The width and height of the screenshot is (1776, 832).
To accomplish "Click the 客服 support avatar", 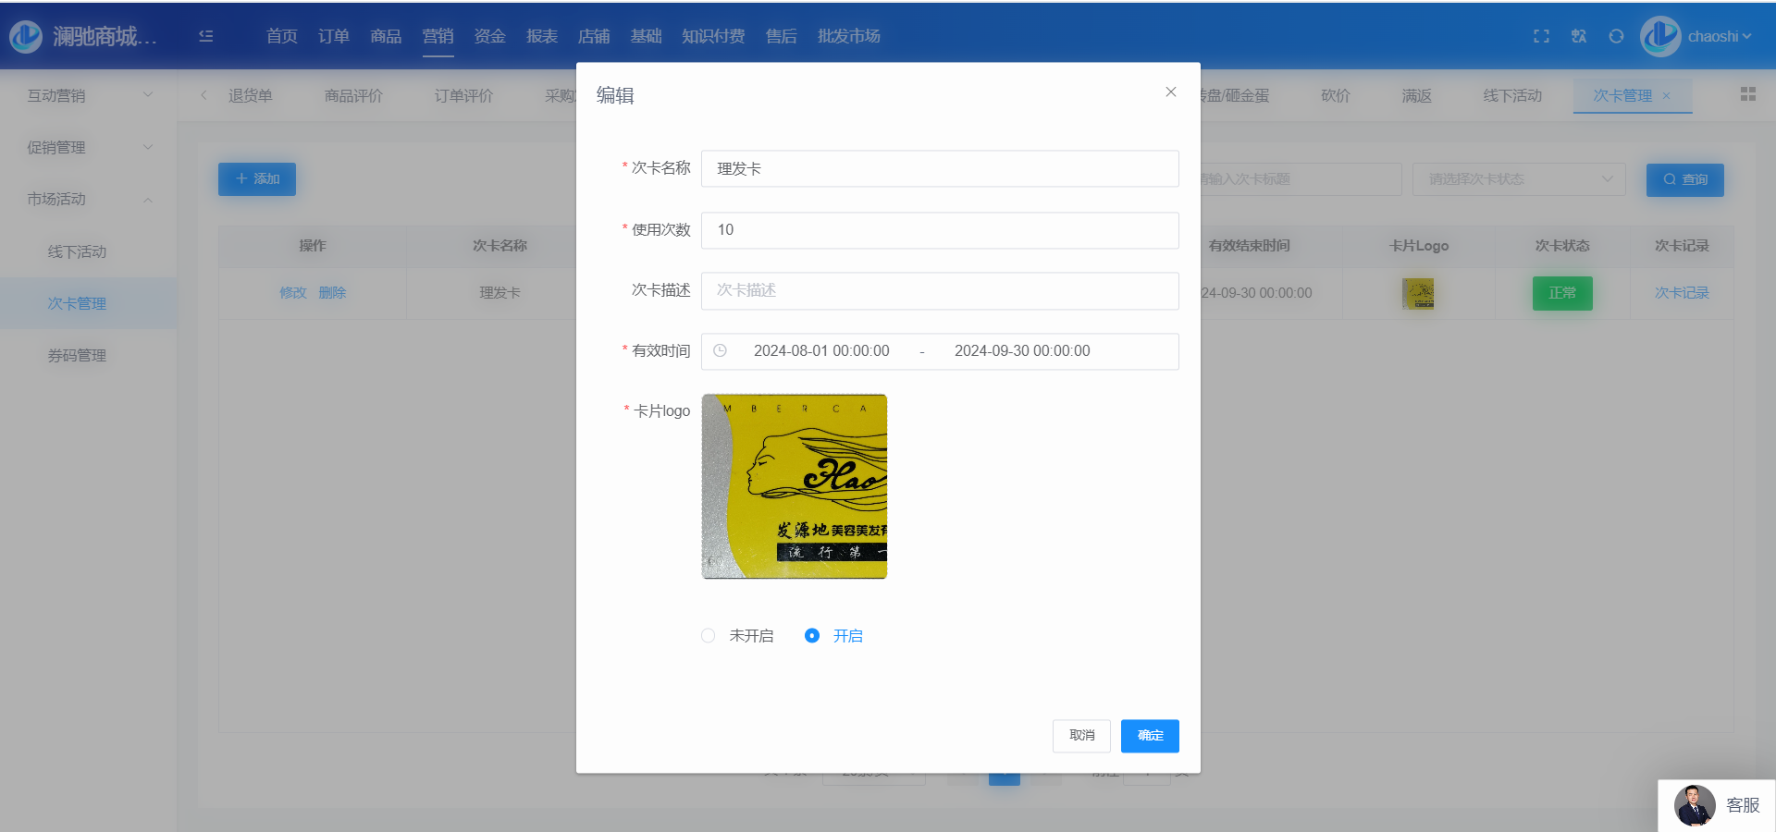I will tap(1695, 805).
